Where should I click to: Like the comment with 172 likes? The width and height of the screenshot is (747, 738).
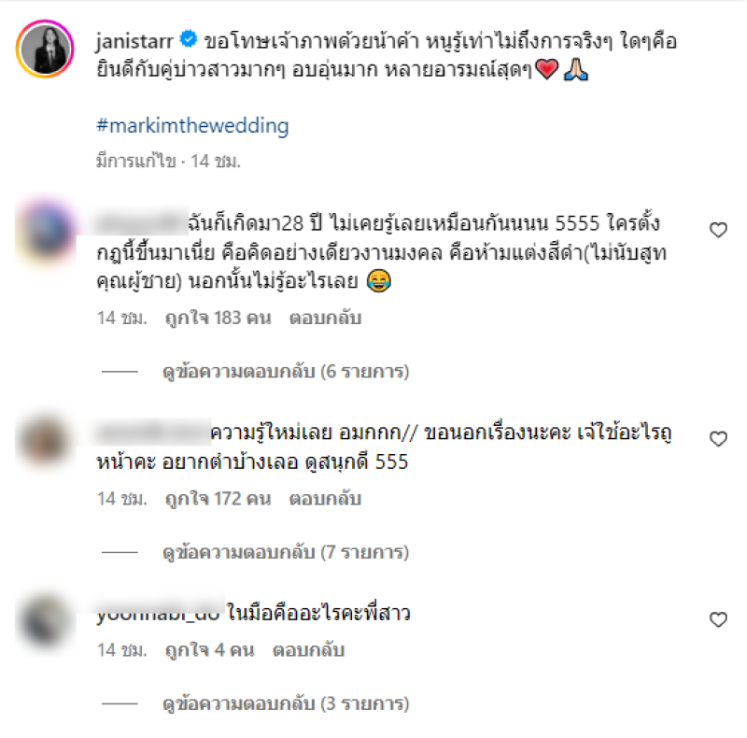(x=718, y=439)
